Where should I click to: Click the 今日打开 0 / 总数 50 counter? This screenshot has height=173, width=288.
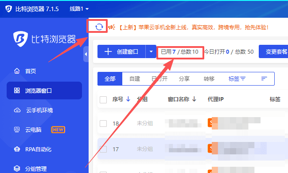[x=229, y=52]
